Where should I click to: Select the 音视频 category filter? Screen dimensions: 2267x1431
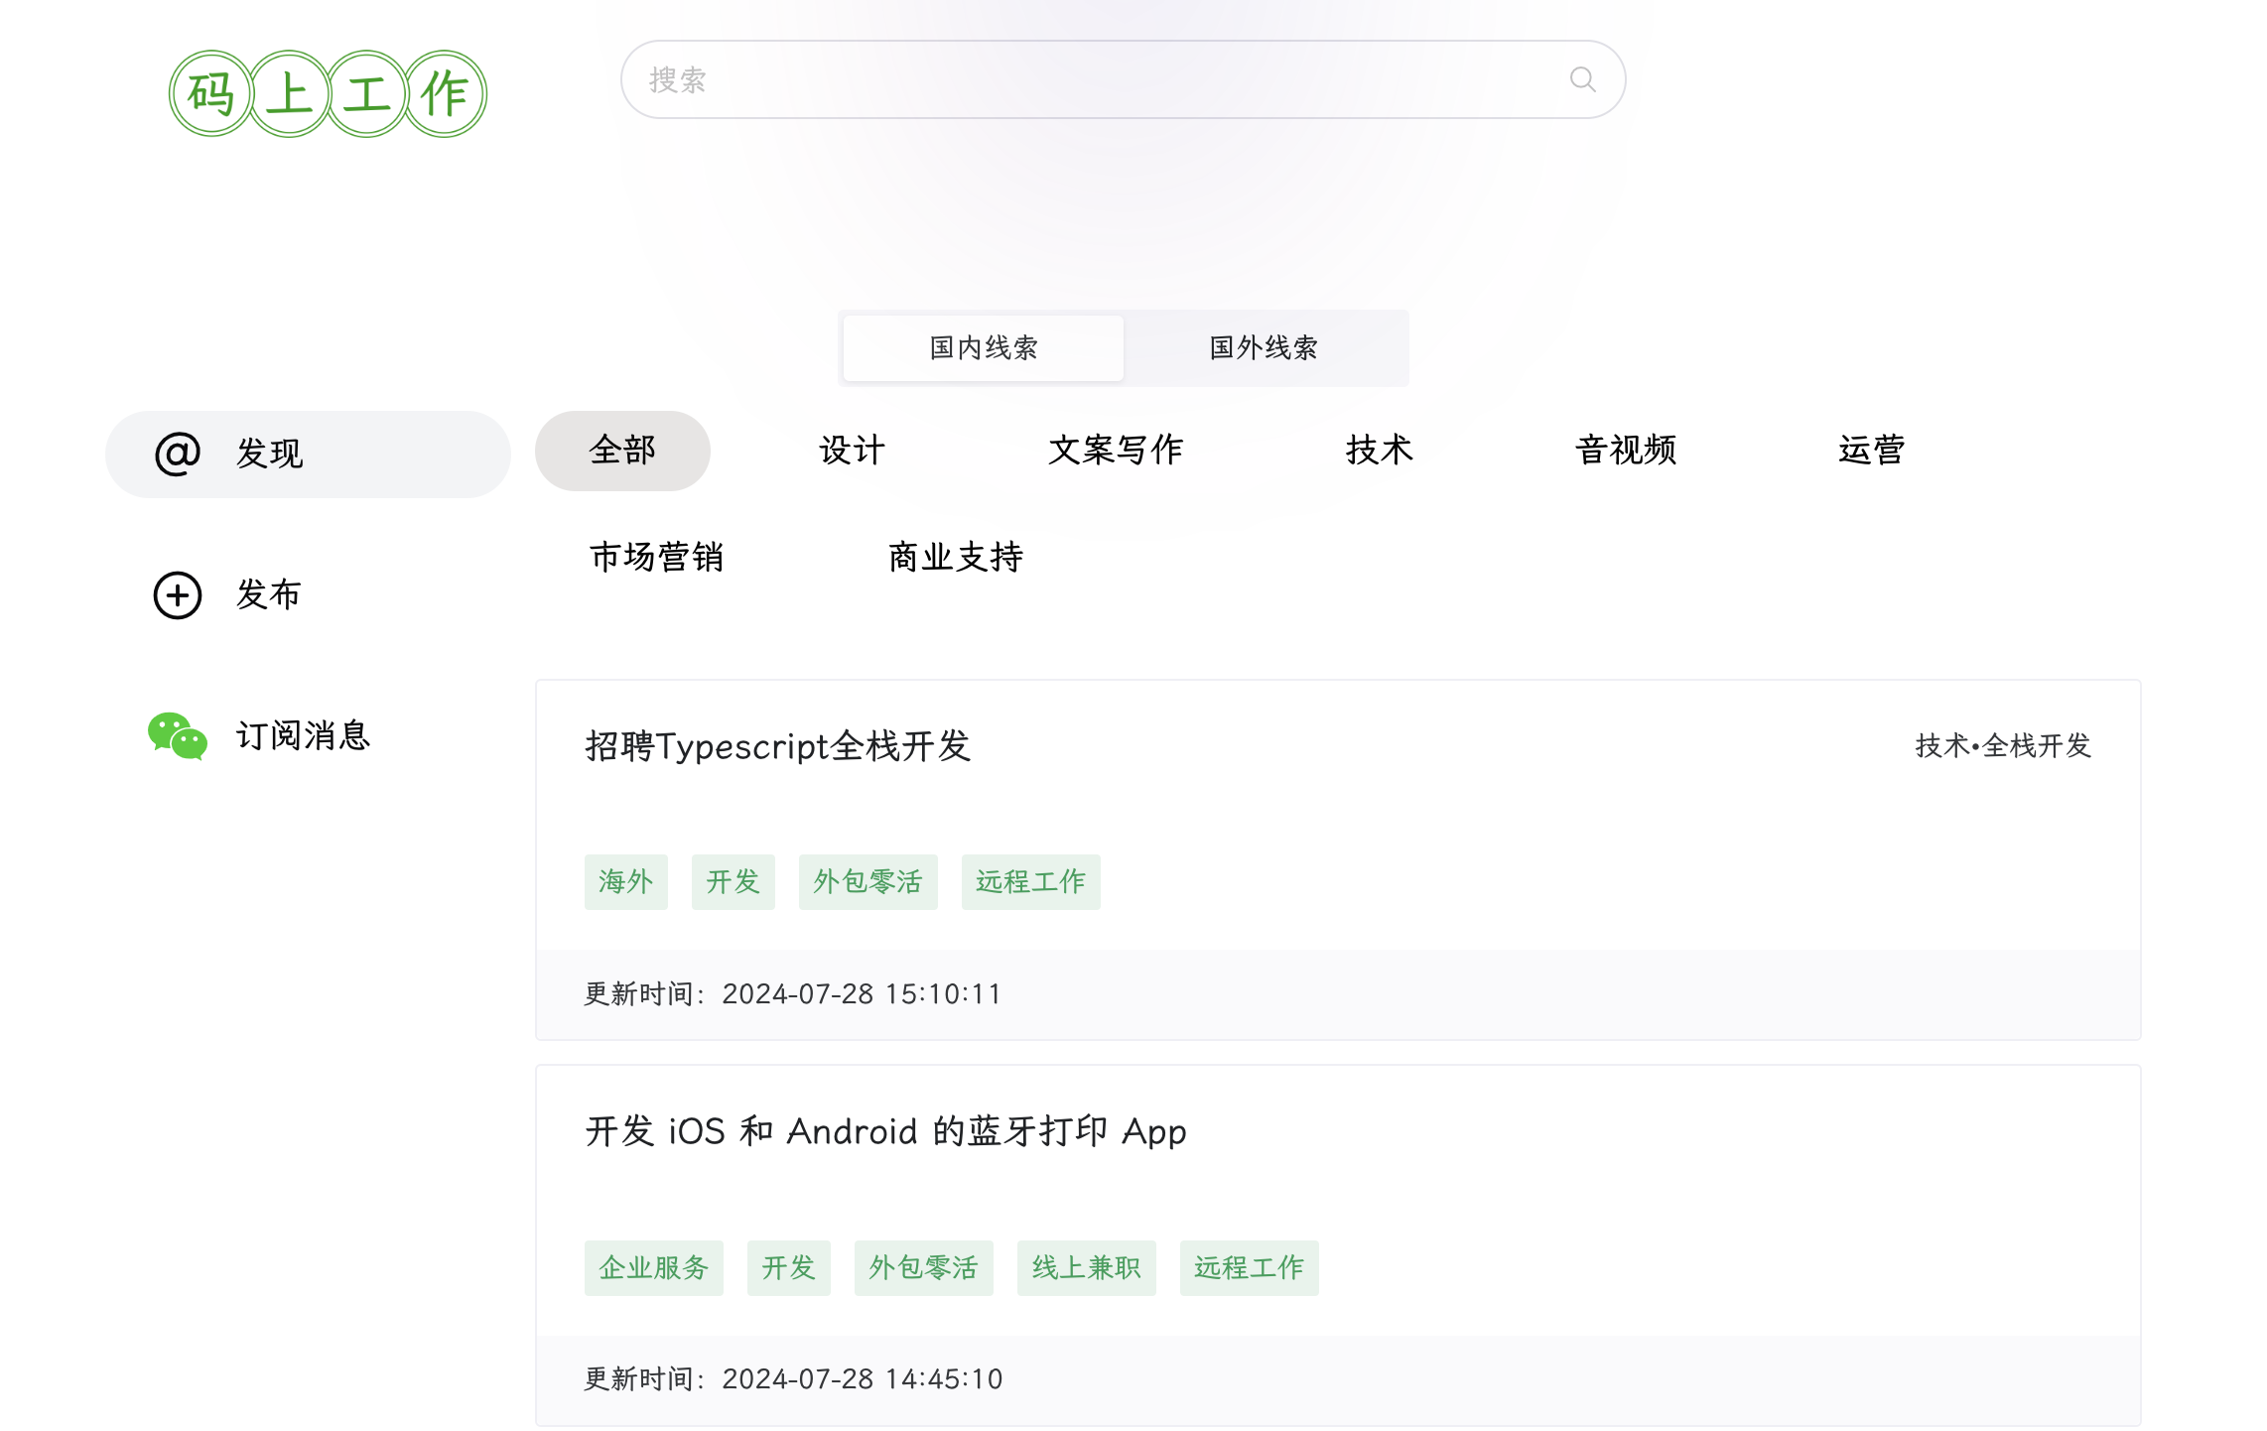click(x=1626, y=451)
